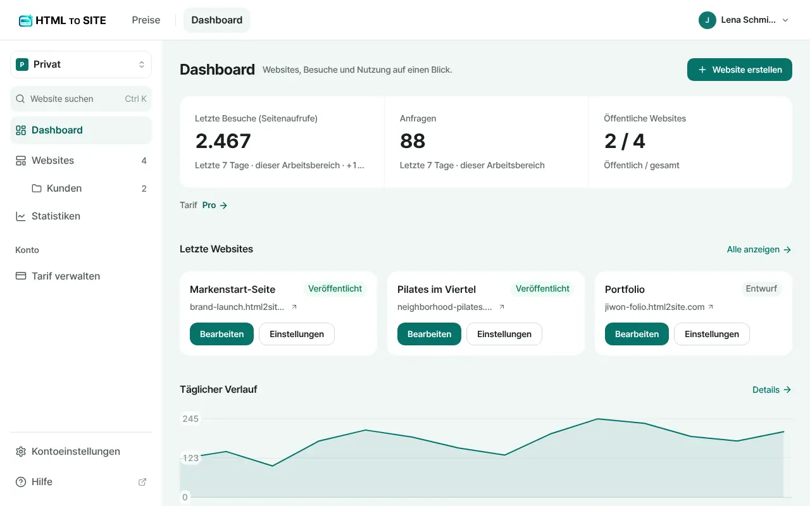Open the Hilfe link
This screenshot has width=810, height=506.
coord(81,482)
